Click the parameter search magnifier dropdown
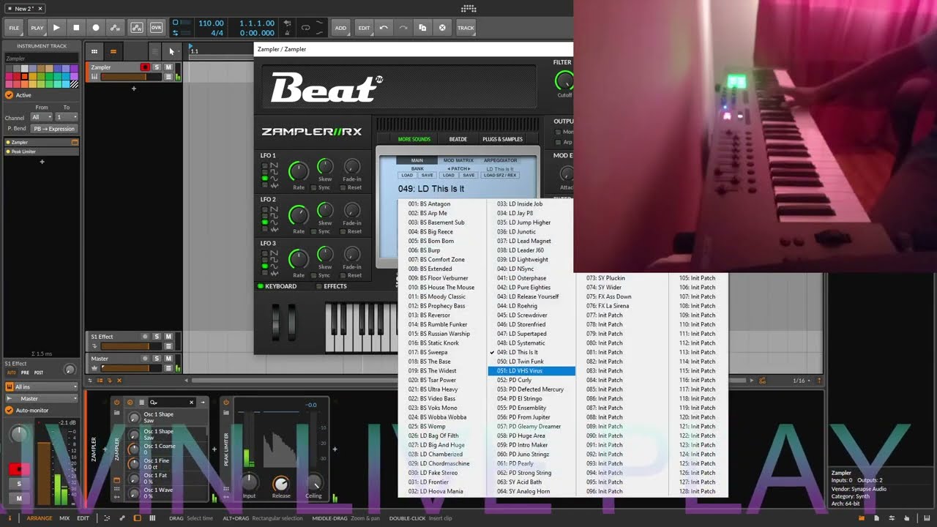This screenshot has height=527, width=937. click(154, 402)
